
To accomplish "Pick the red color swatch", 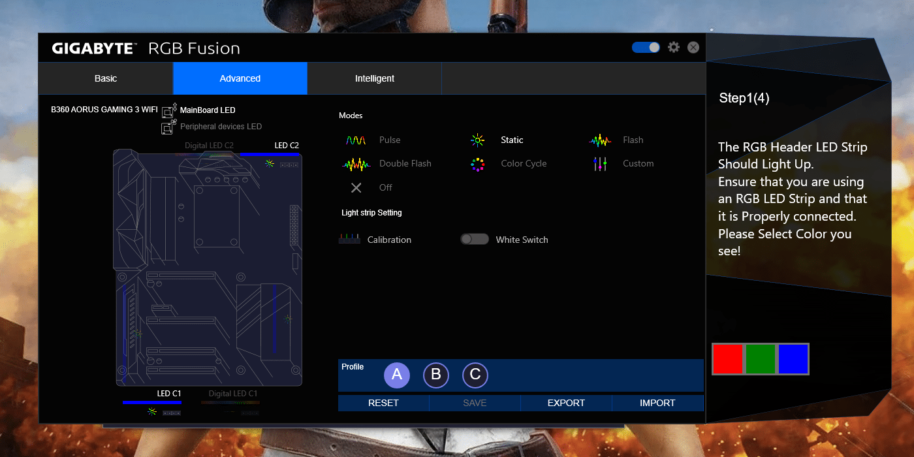I will click(728, 359).
